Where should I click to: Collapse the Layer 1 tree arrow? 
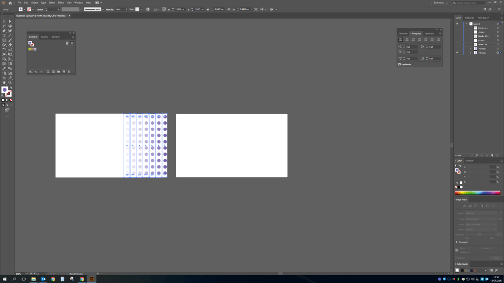[x=466, y=24]
